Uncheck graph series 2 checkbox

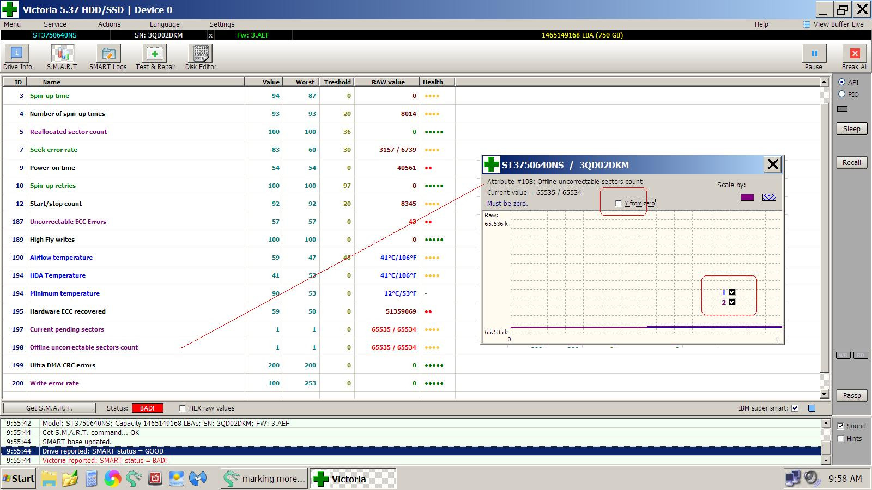(x=732, y=302)
